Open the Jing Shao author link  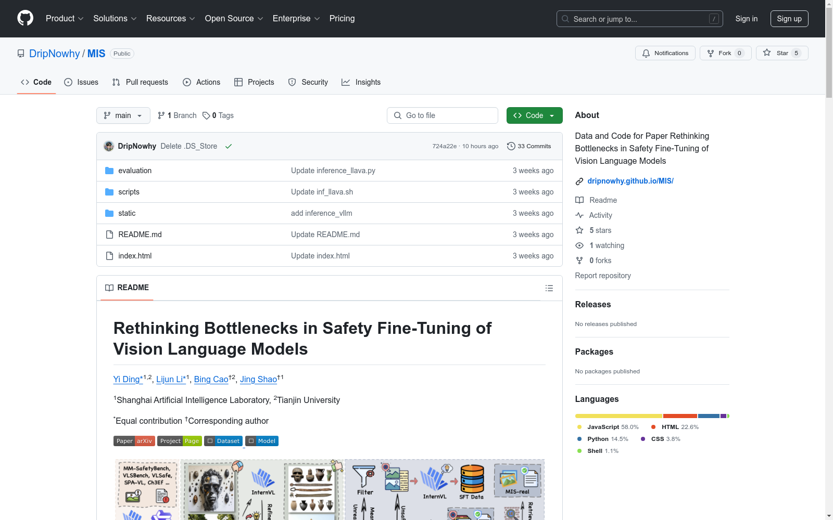coord(258,379)
